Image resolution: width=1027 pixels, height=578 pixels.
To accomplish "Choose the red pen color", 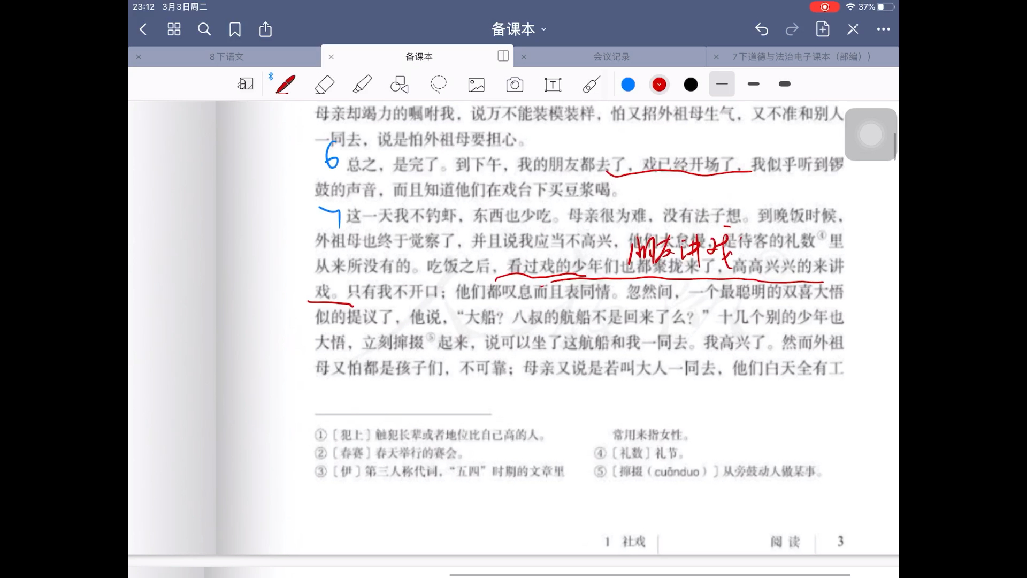I will pyautogui.click(x=659, y=85).
